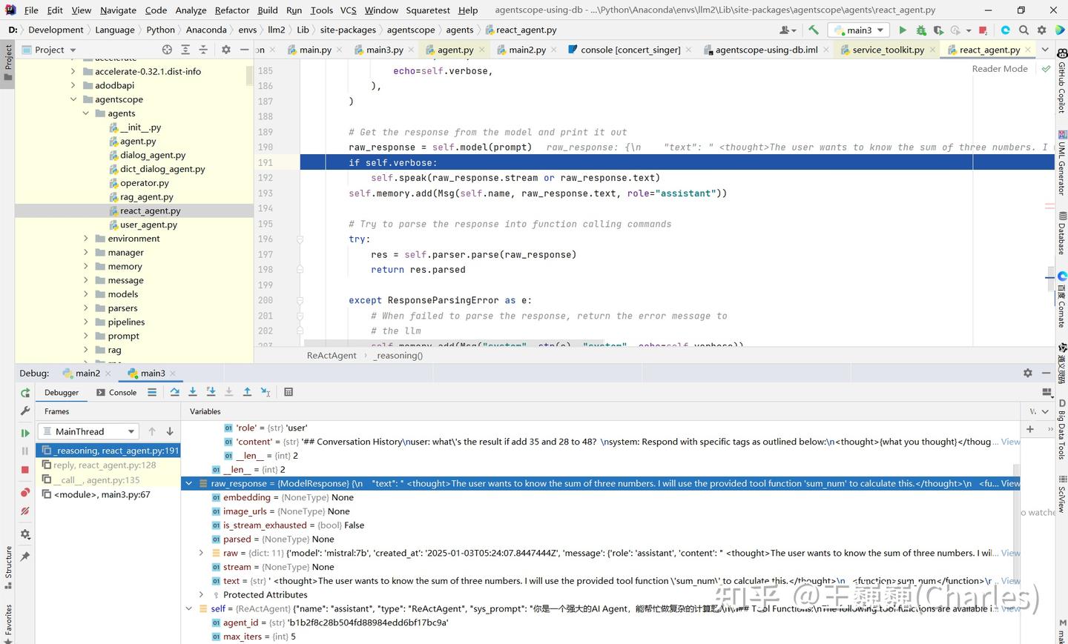Pin the debug tab with pin icon
Image resolution: width=1068 pixels, height=644 pixels.
click(25, 557)
